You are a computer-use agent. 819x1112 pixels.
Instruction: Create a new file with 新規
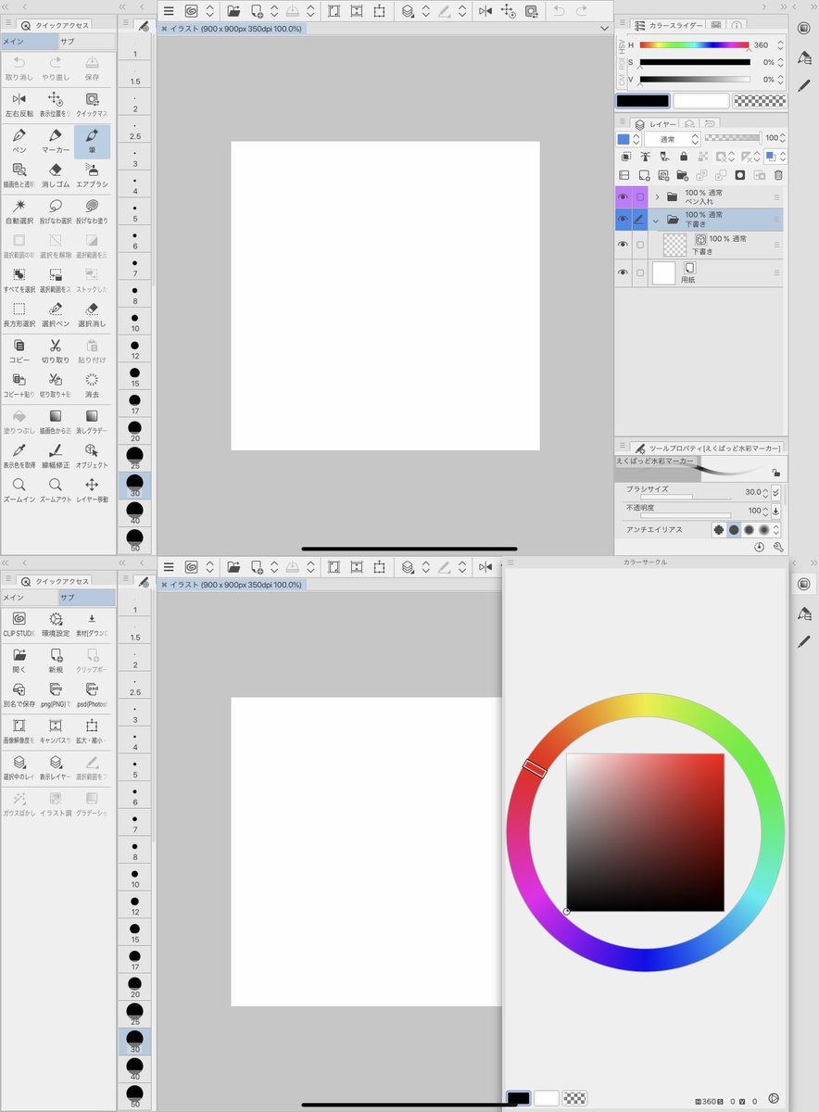[55, 660]
